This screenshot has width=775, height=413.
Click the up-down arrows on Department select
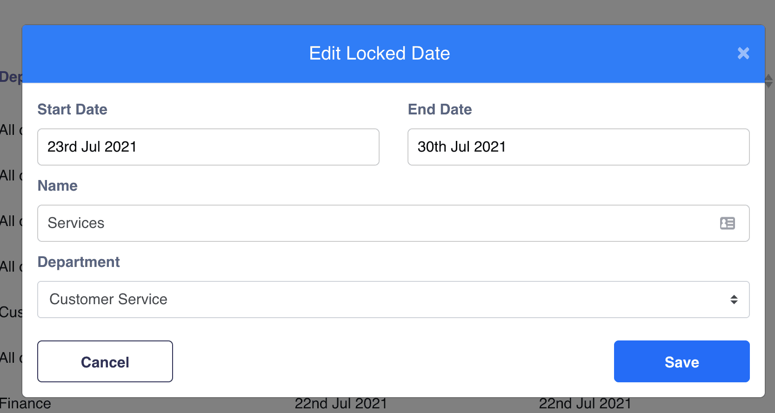734,300
